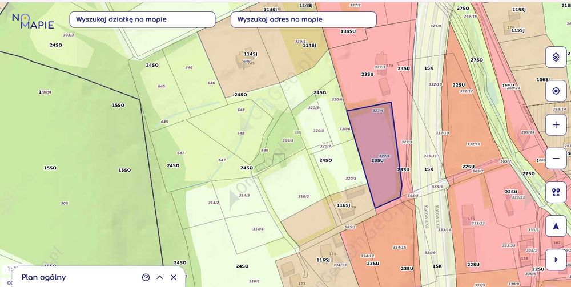
Task: Click parcel label 325/9
Action: click(436, 26)
